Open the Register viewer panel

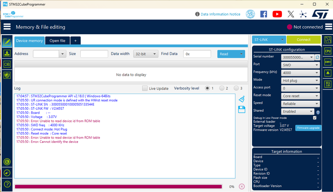coord(328,84)
